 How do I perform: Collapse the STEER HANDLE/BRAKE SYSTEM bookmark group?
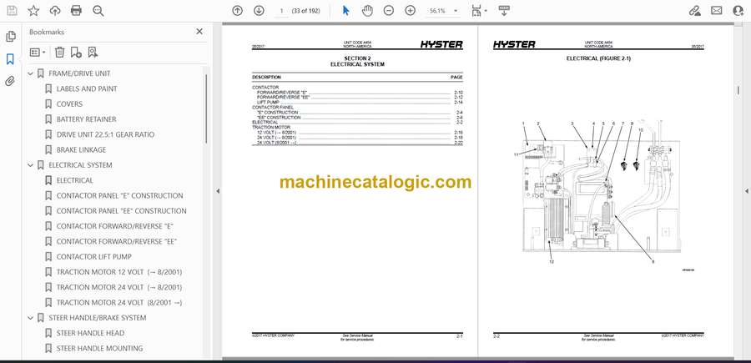[31, 318]
